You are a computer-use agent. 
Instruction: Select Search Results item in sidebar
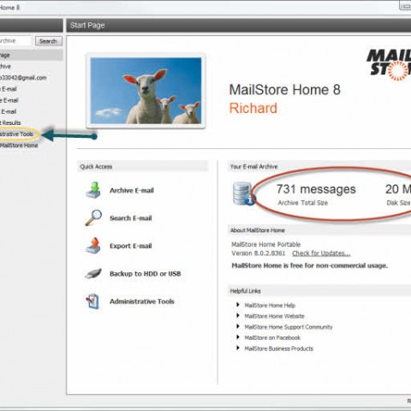click(10, 122)
